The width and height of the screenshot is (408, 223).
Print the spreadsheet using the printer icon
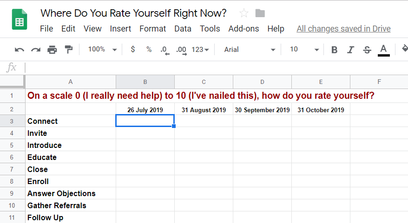pos(52,50)
